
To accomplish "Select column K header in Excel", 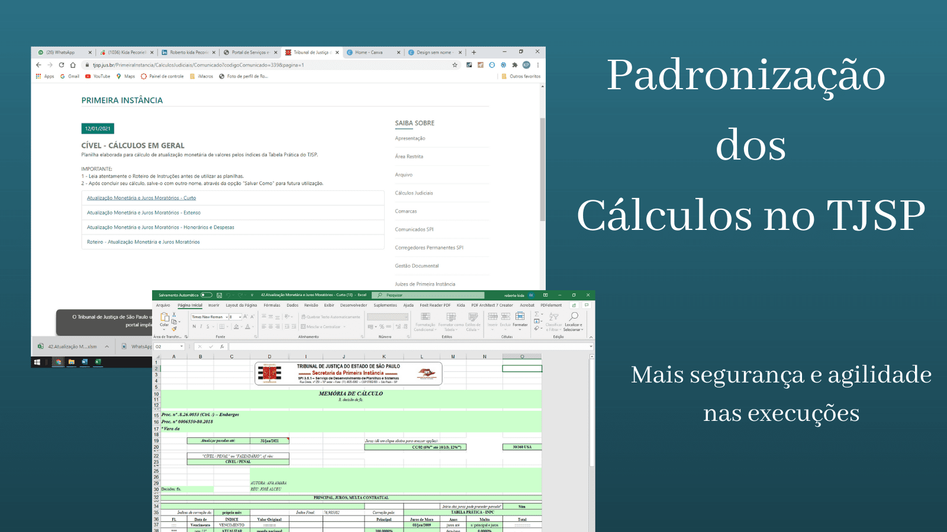I will (x=384, y=356).
